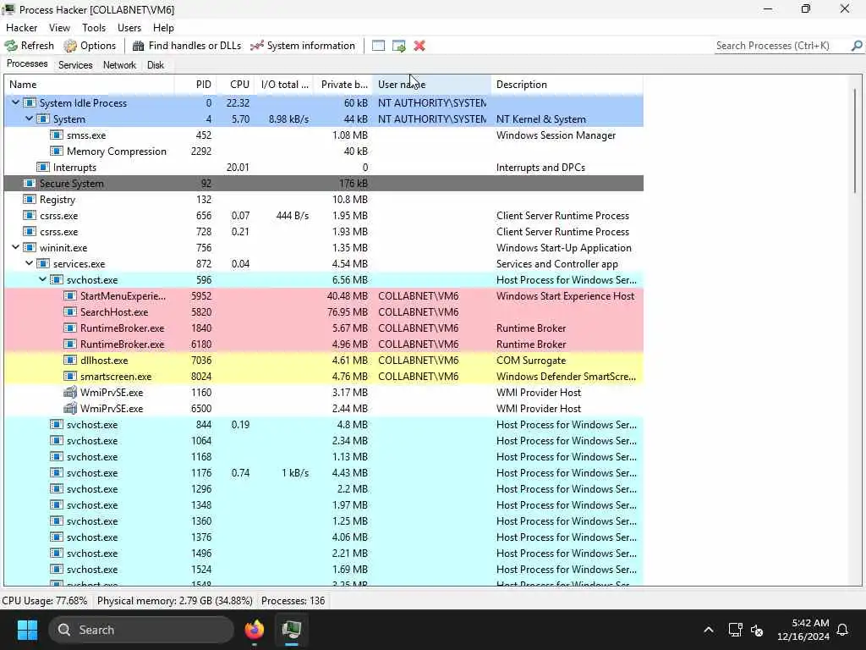The height and width of the screenshot is (650, 866).
Task: Collapse the System tree node
Action: click(x=30, y=118)
